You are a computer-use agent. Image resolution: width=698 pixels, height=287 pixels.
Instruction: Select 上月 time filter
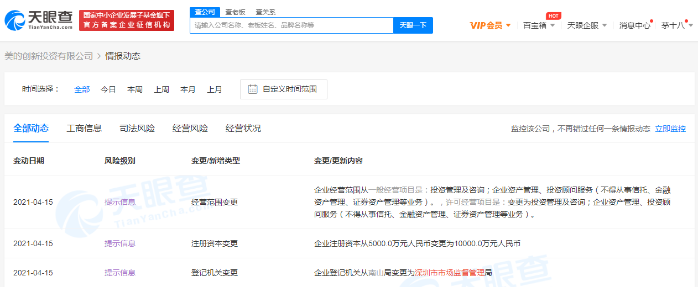(x=215, y=89)
